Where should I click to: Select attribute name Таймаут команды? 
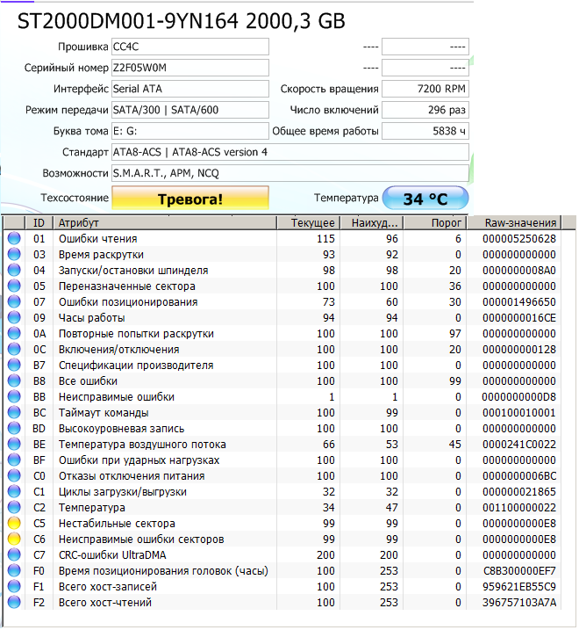coord(104,413)
